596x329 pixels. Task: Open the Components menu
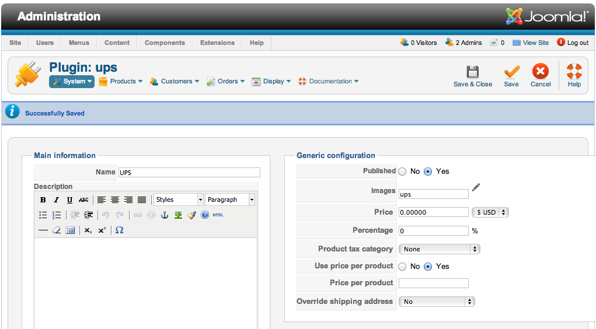click(165, 43)
